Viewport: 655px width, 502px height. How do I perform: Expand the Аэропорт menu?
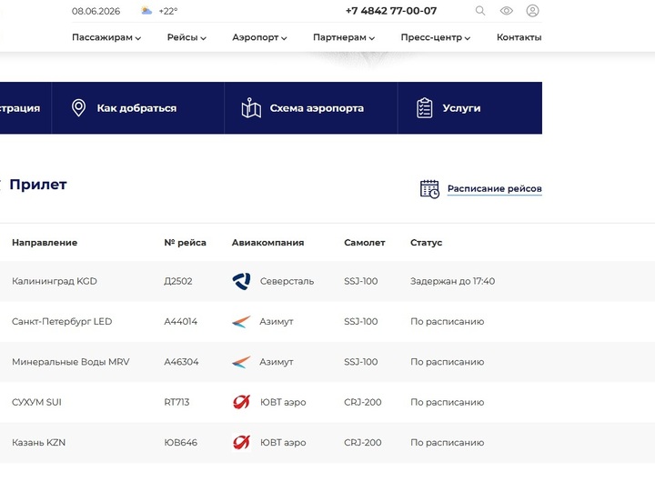point(259,37)
